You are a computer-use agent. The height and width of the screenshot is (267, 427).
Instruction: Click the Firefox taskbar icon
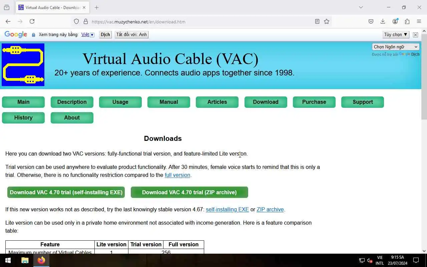[41, 260]
